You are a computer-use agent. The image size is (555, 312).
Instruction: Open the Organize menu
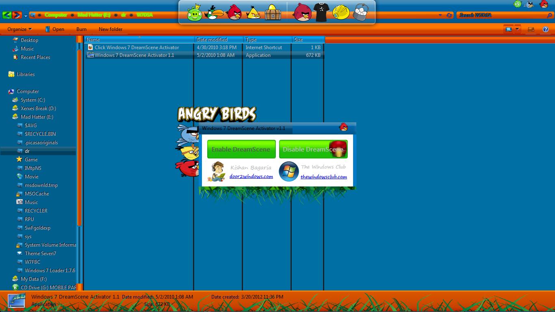(20, 29)
